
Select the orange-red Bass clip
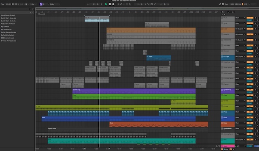[159, 124]
